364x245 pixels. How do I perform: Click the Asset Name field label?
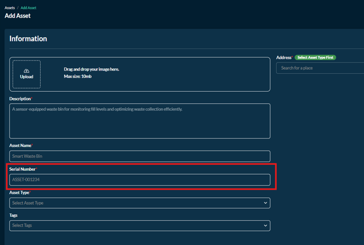click(21, 145)
